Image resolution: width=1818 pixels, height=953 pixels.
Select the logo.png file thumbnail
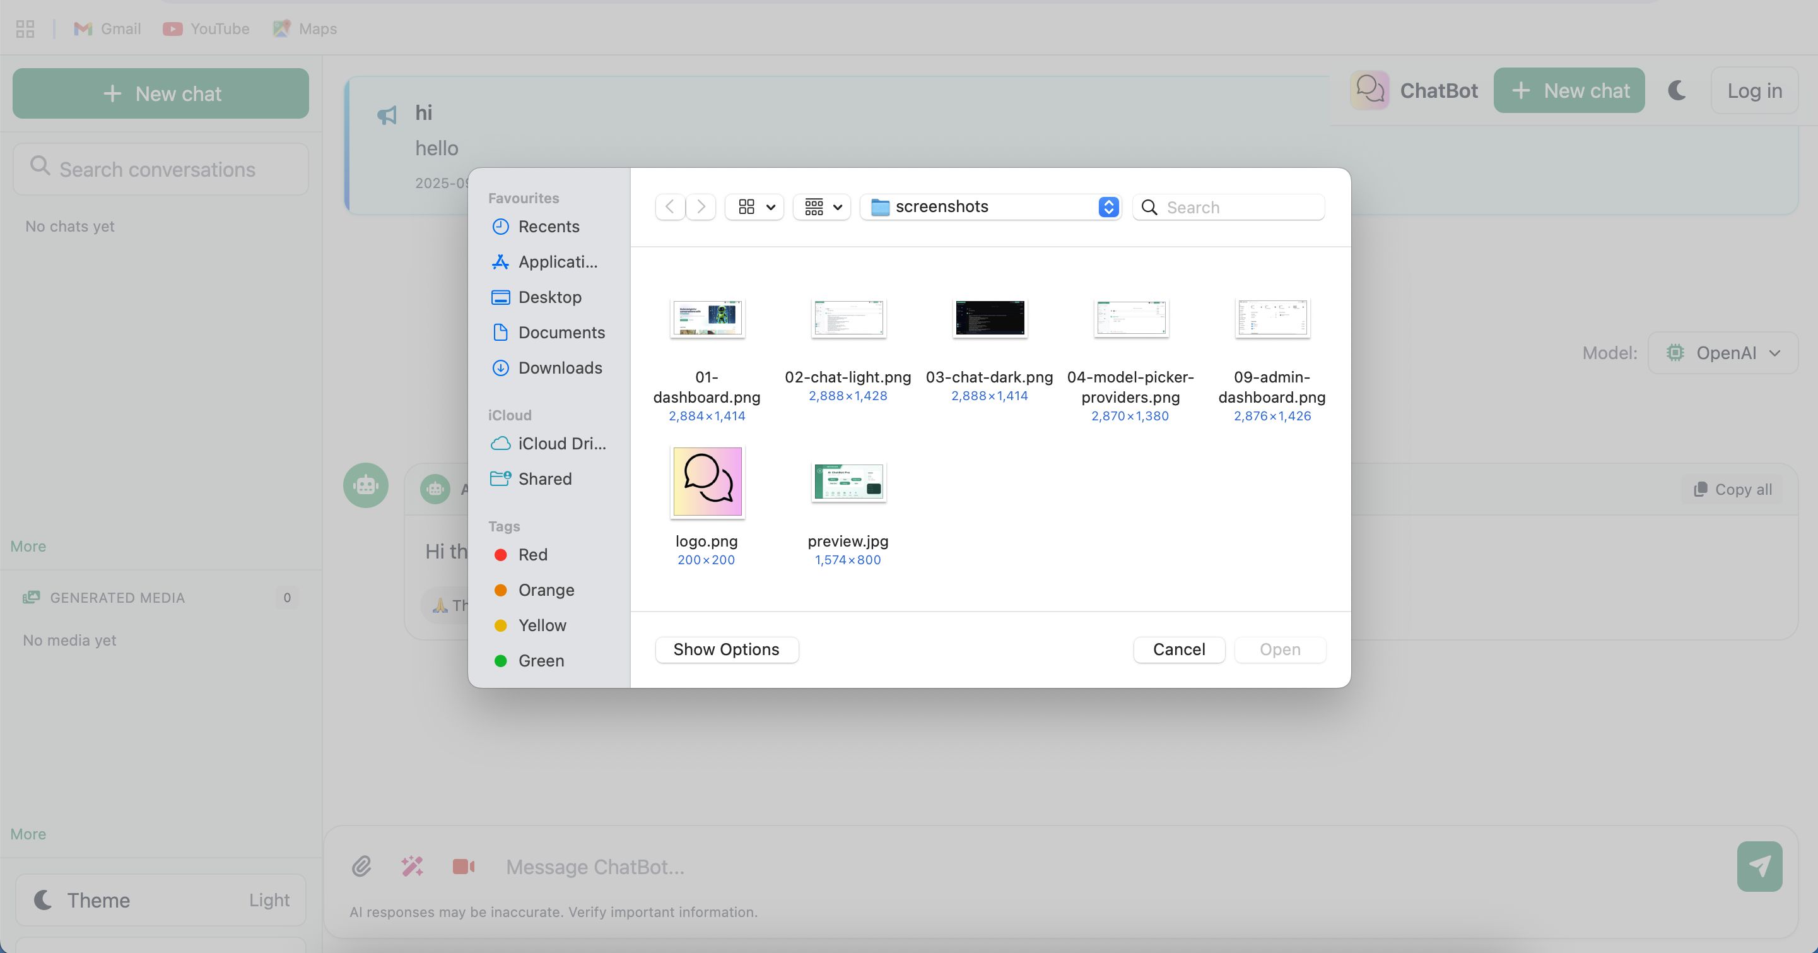(707, 482)
